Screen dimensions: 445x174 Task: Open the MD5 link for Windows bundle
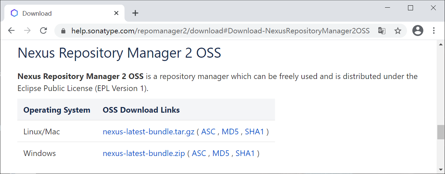(x=221, y=153)
